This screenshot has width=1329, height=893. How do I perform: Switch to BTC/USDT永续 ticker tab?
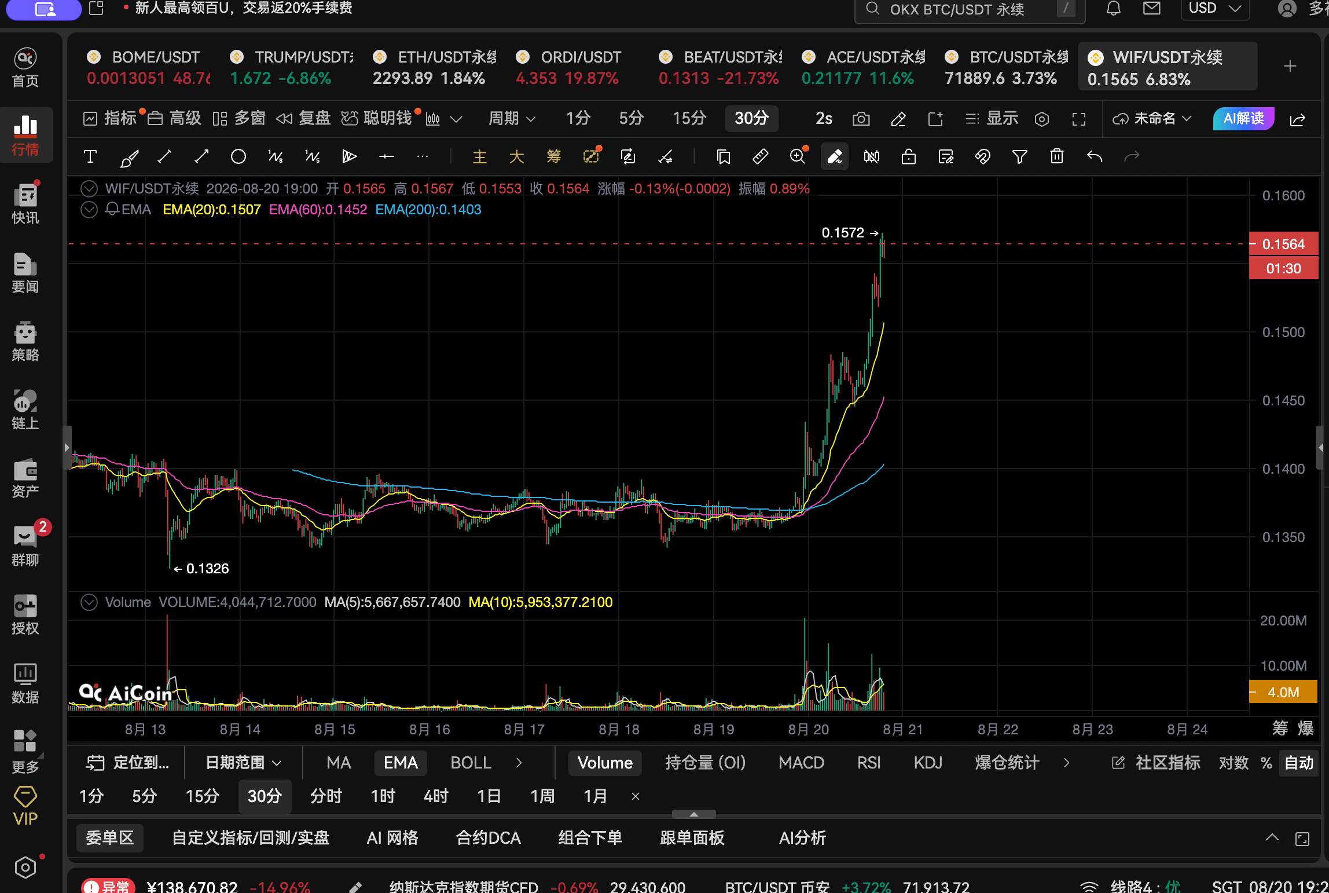coord(1007,67)
